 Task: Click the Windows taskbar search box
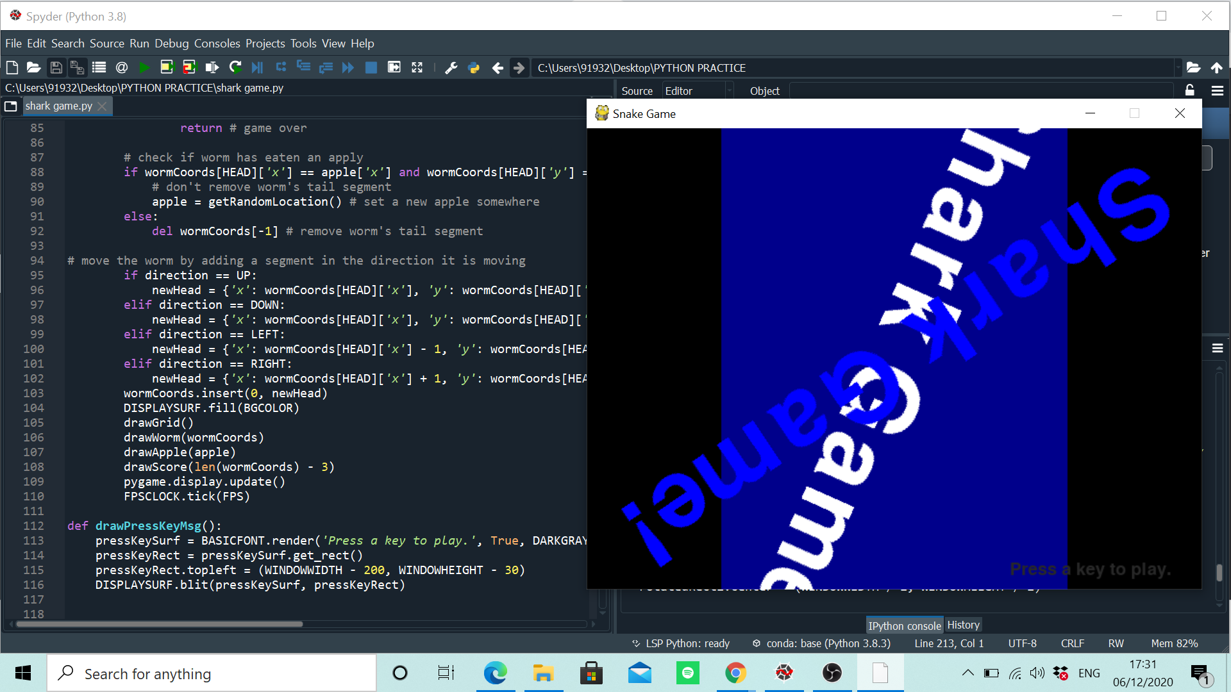212,673
